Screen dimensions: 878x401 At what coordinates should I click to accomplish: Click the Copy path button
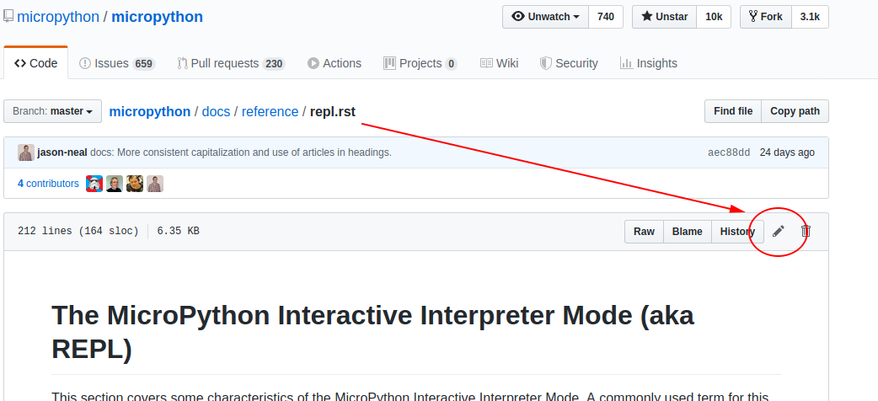coord(795,111)
